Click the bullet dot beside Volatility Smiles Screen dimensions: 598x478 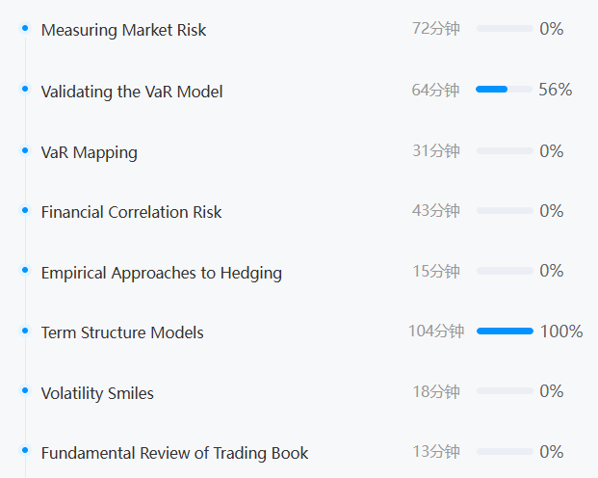click(25, 390)
